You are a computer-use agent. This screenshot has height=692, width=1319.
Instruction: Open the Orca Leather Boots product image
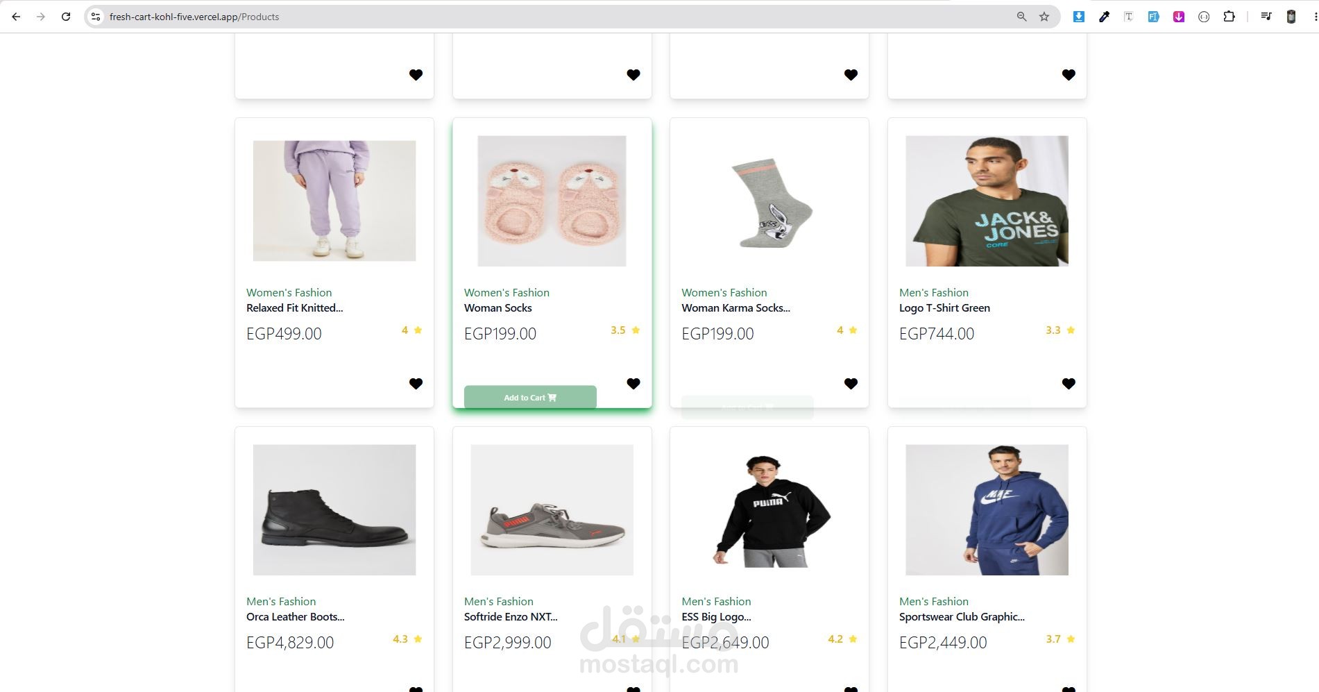tap(334, 510)
